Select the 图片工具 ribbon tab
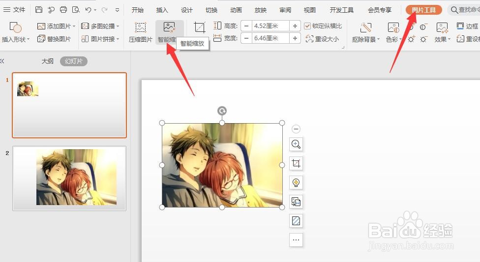 423,10
